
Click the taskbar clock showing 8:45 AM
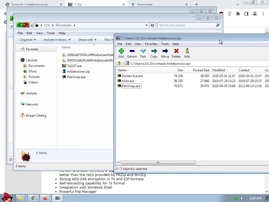(255, 198)
